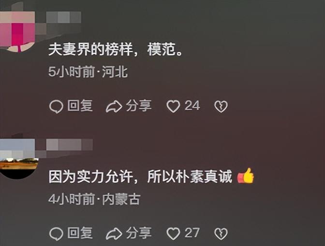Screen dimensions: 325x246
Task: Tap broken heart icon on 内蒙古 comment
Action: tap(221, 234)
